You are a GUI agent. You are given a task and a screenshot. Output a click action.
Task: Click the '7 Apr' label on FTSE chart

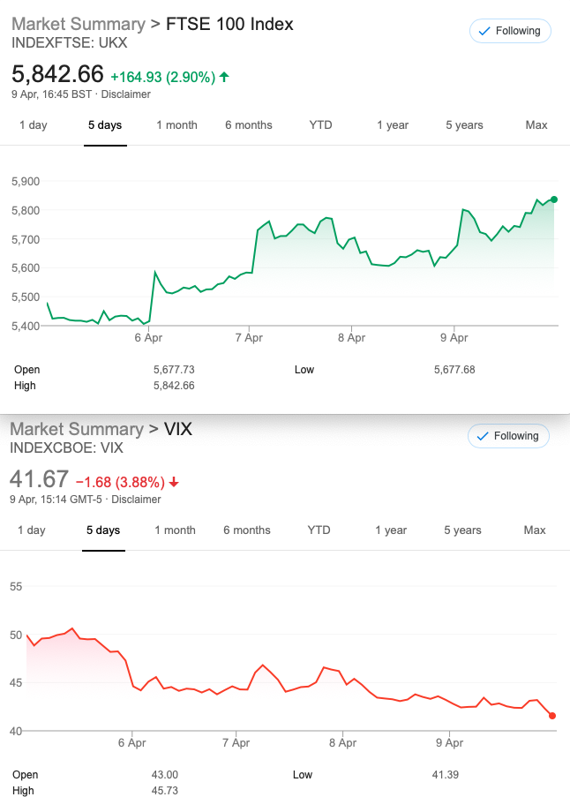249,337
